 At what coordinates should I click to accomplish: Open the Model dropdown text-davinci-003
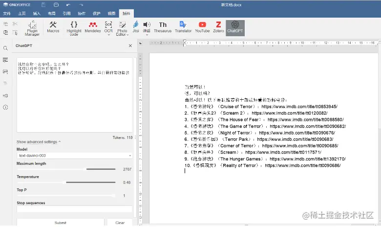coord(74,156)
